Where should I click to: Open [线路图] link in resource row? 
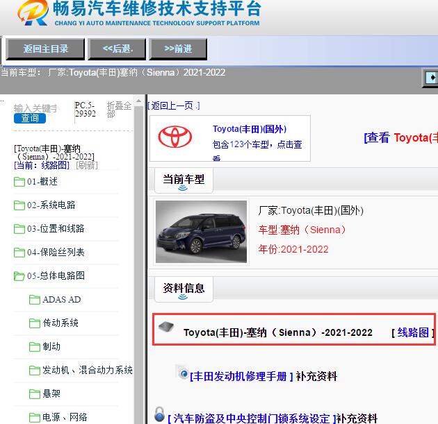point(412,332)
